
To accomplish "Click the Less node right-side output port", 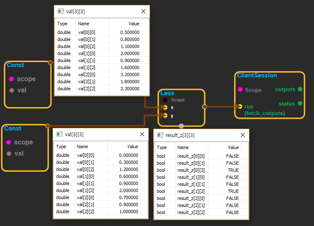I will 204,106.
